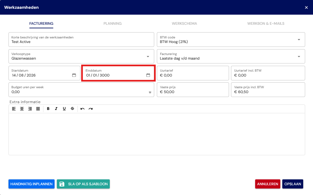This screenshot has height=195, width=313.
Task: Redo last edit in editor
Action: point(91,109)
